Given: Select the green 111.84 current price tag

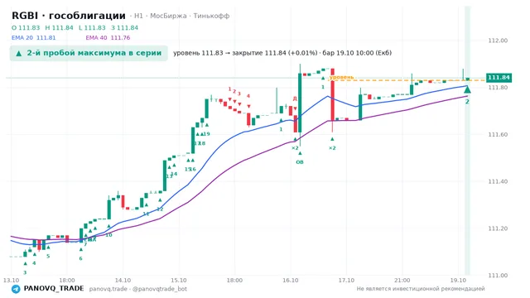Looking at the screenshot, I should click(x=499, y=78).
